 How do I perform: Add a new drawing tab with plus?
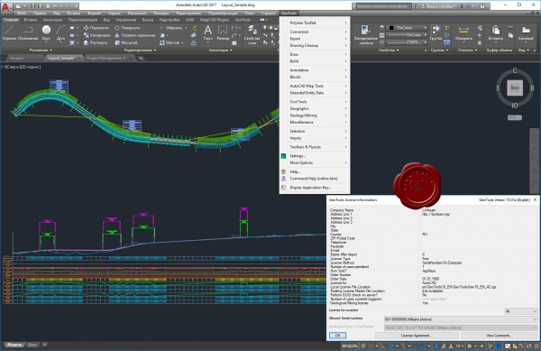pos(142,59)
